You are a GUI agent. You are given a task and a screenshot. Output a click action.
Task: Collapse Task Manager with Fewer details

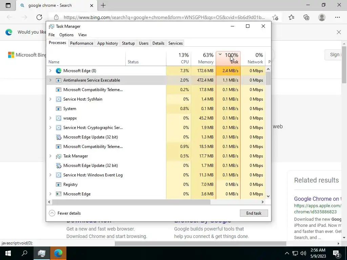(65, 213)
